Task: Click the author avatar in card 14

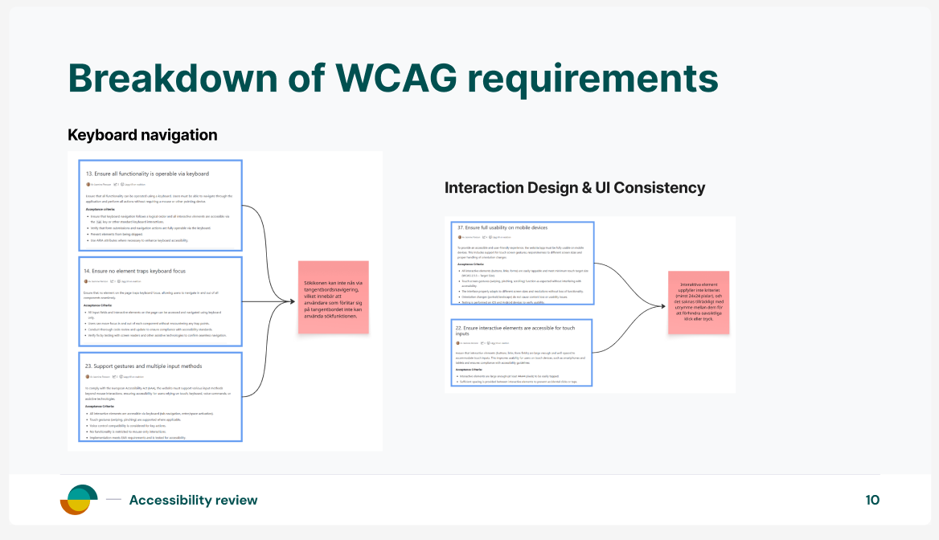Action: pos(88,281)
